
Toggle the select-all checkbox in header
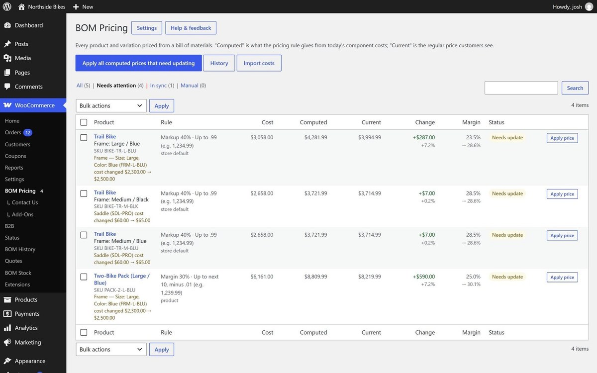tap(84, 122)
